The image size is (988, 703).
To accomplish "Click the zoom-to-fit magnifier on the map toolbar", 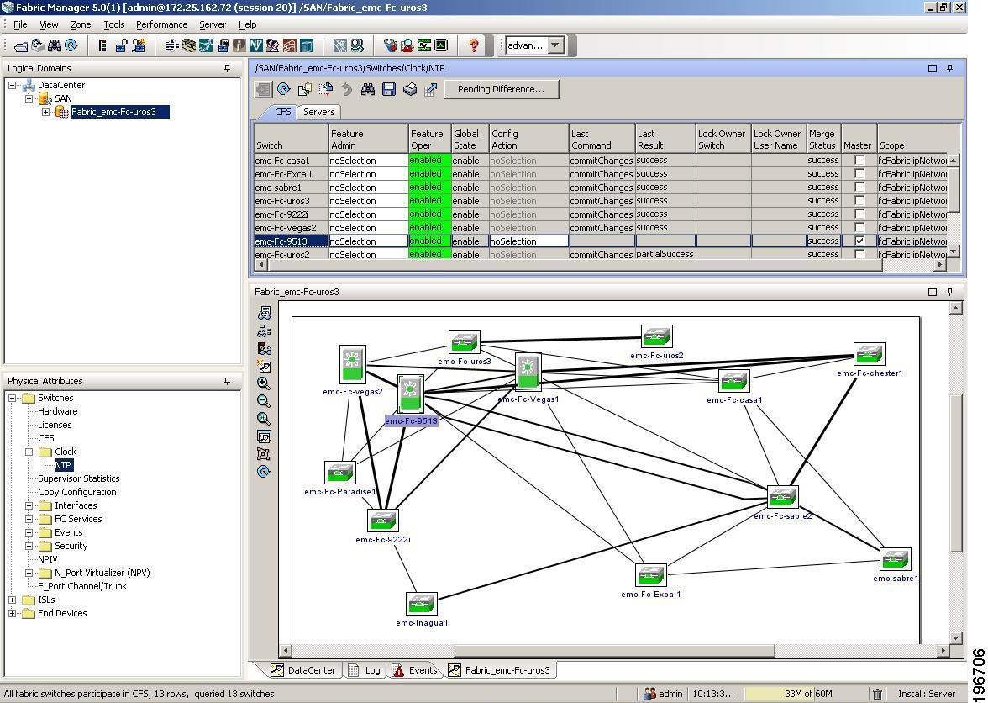I will tap(264, 419).
